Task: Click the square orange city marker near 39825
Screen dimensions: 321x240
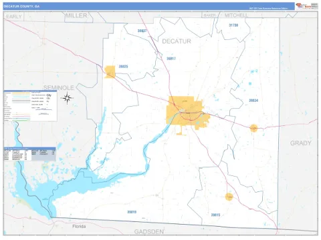Action: coord(110,72)
